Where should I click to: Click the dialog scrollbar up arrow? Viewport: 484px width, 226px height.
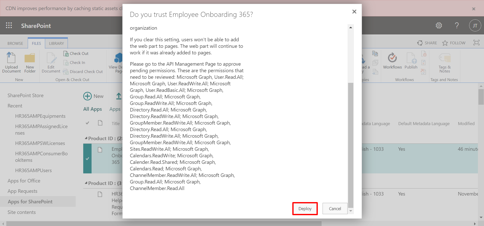point(351,27)
